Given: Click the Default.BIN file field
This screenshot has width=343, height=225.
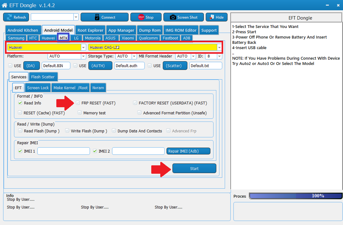Looking at the screenshot, I should coord(56,66).
